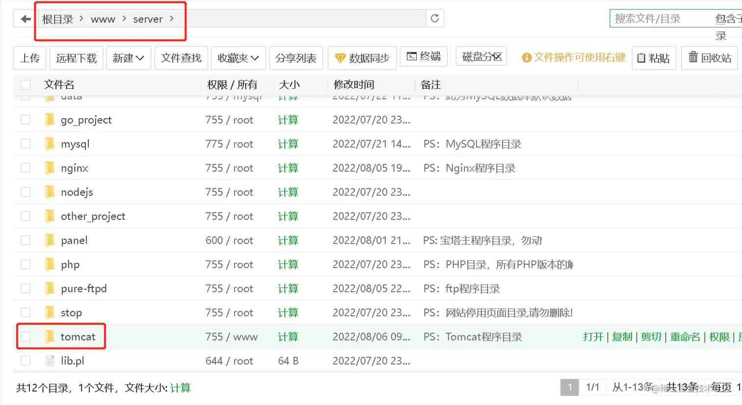The image size is (742, 405).
Task: Open the other_project folder icon
Action: pyautogui.click(x=50, y=216)
